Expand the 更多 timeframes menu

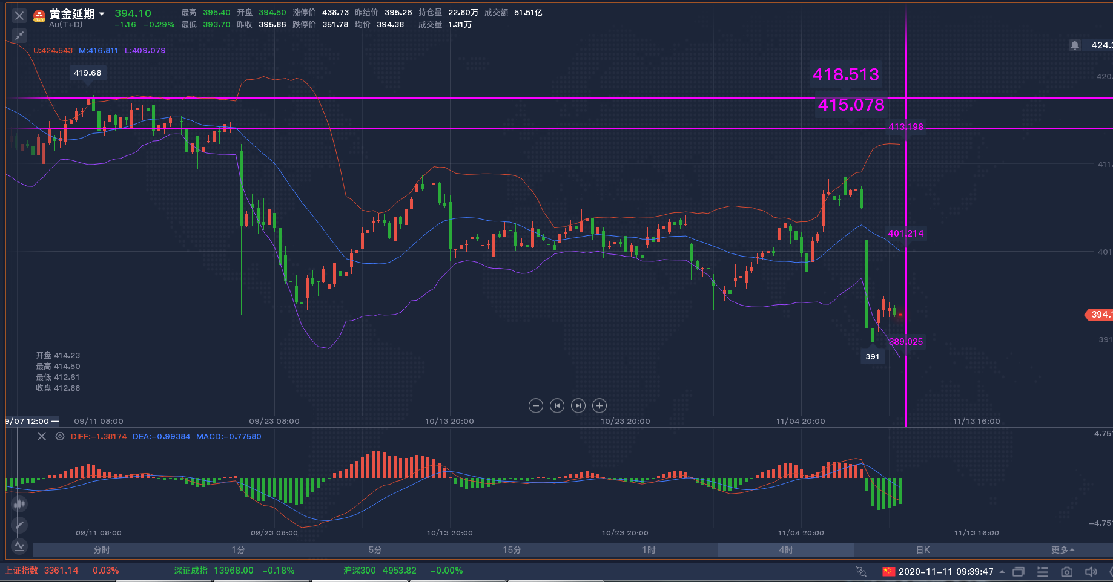pyautogui.click(x=1063, y=550)
